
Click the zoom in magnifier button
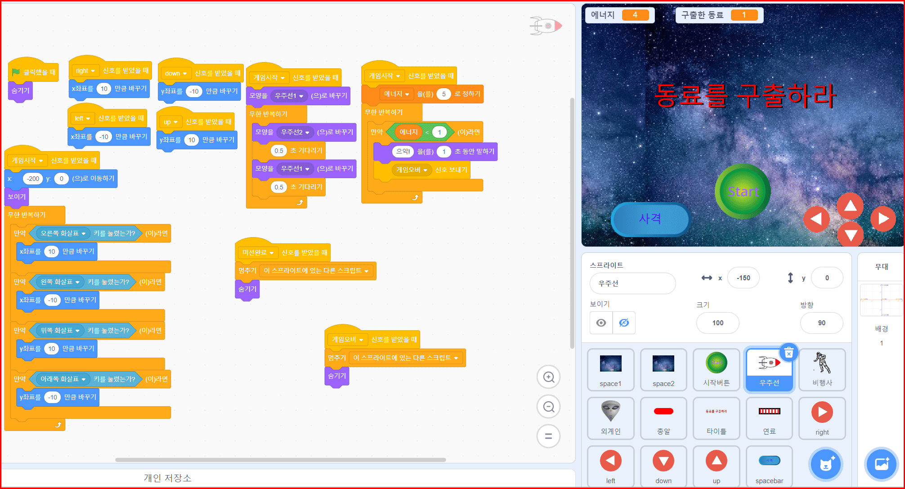pyautogui.click(x=548, y=377)
